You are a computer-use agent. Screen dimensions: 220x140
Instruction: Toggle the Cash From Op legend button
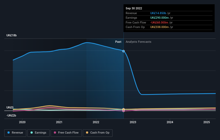[98, 133]
